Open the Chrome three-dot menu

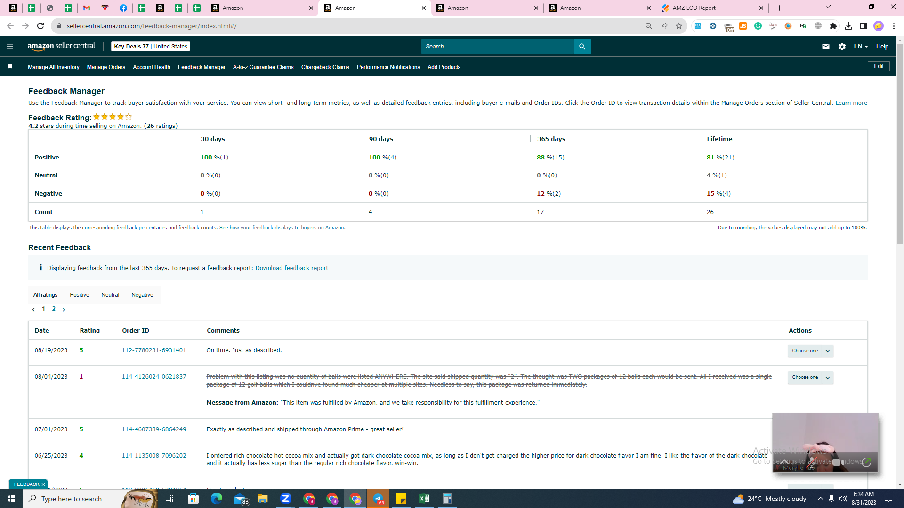894,26
